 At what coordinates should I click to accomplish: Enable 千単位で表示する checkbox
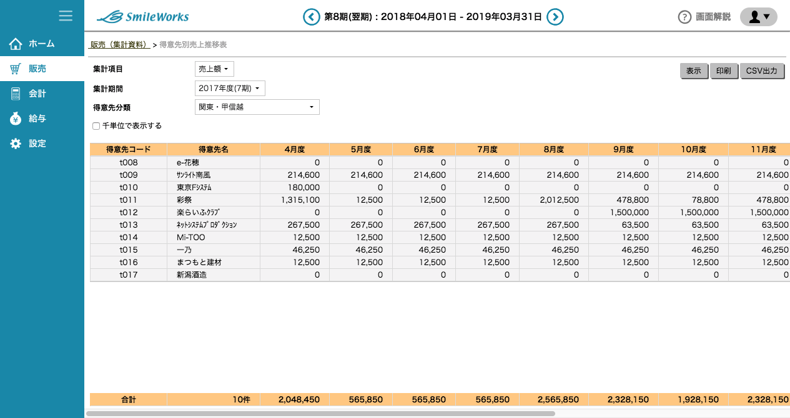[x=96, y=126]
